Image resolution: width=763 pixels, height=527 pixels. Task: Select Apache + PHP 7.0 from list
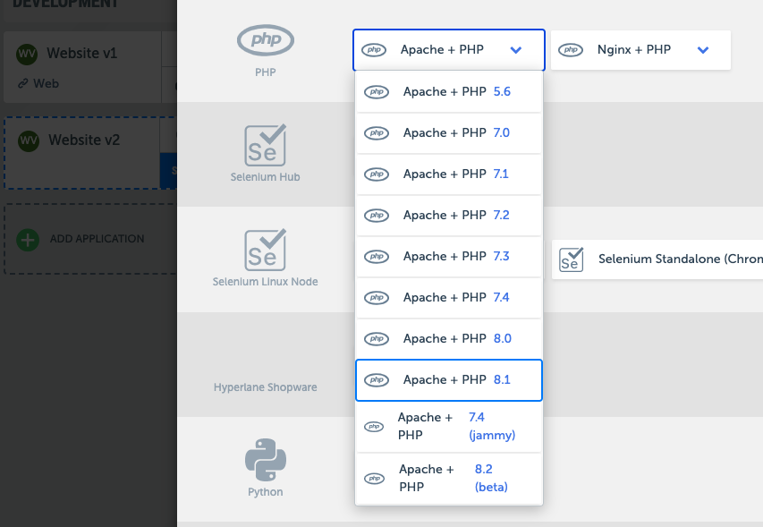[449, 133]
